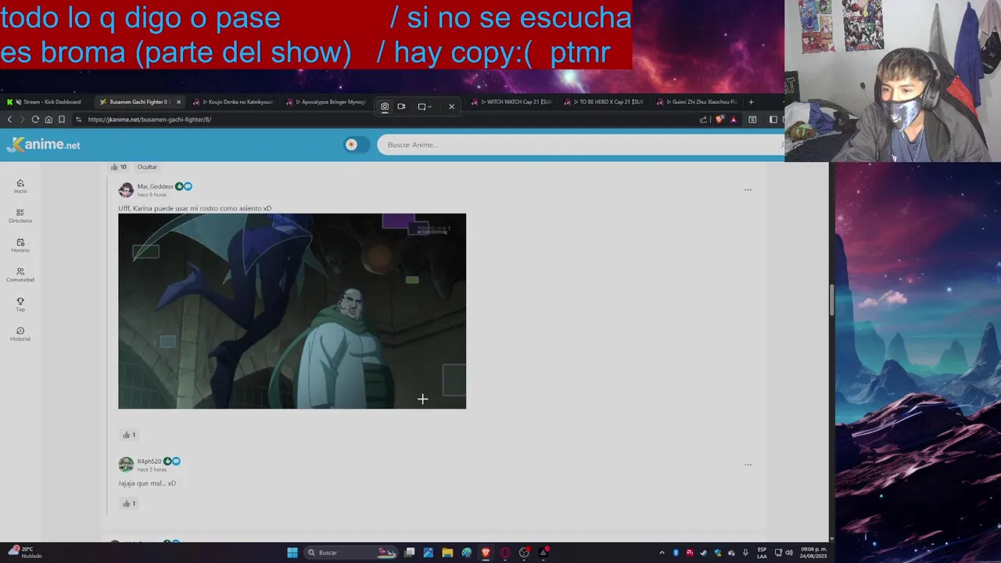This screenshot has height=563, width=1001.
Task: Focus the Buscar Anime search field
Action: pyautogui.click(x=580, y=145)
